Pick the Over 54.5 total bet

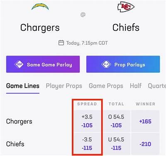pos(116,121)
